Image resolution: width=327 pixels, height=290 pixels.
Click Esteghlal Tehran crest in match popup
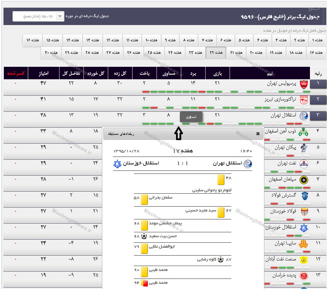[248, 164]
